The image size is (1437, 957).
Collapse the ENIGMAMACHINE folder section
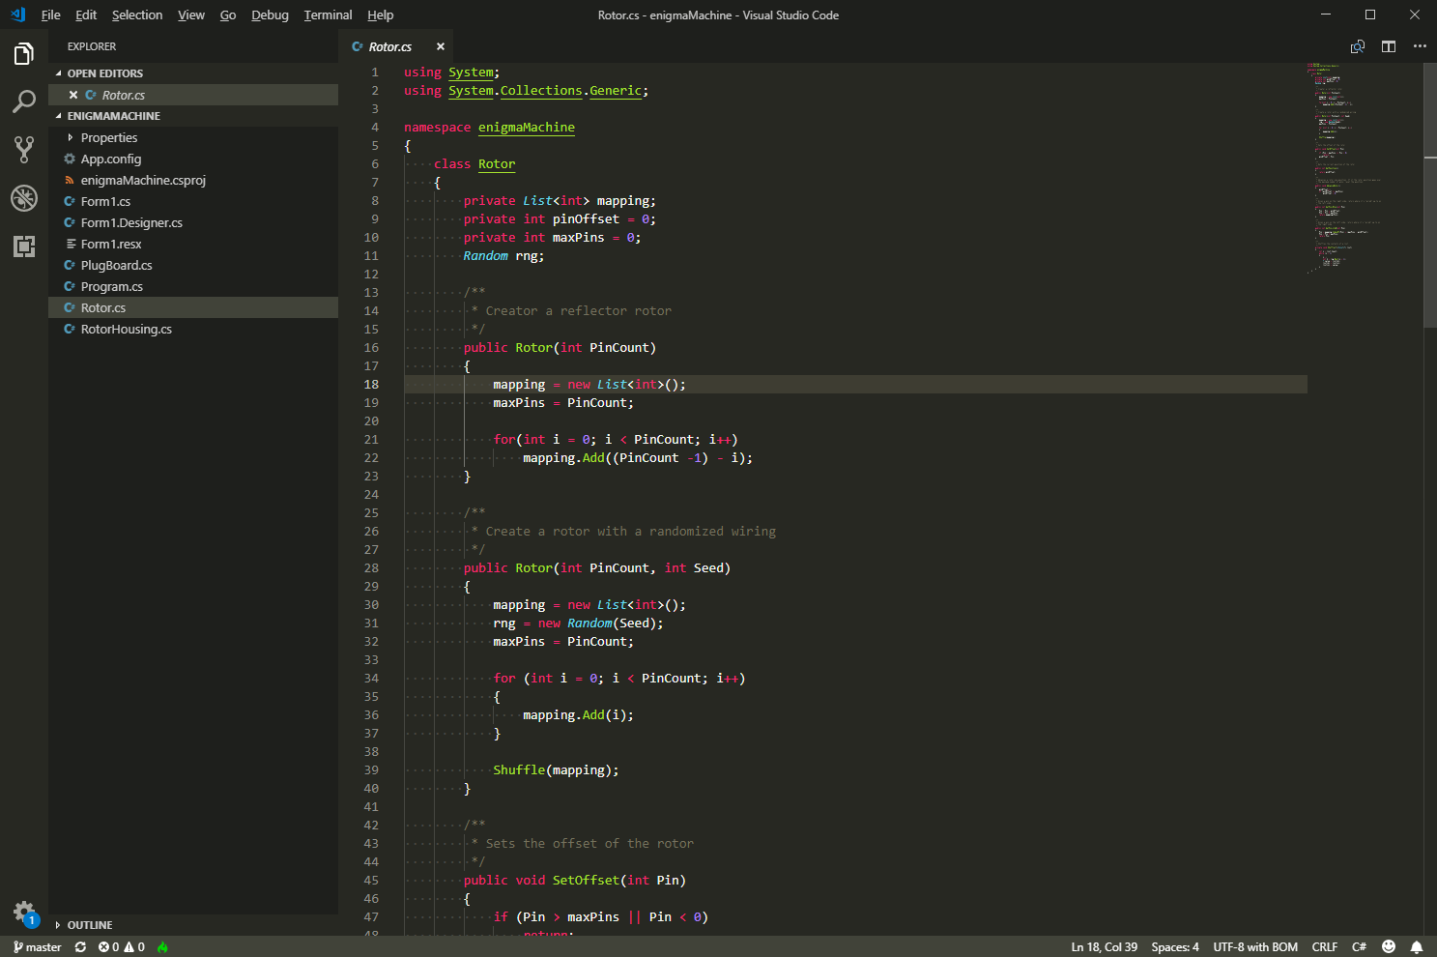[x=193, y=116]
